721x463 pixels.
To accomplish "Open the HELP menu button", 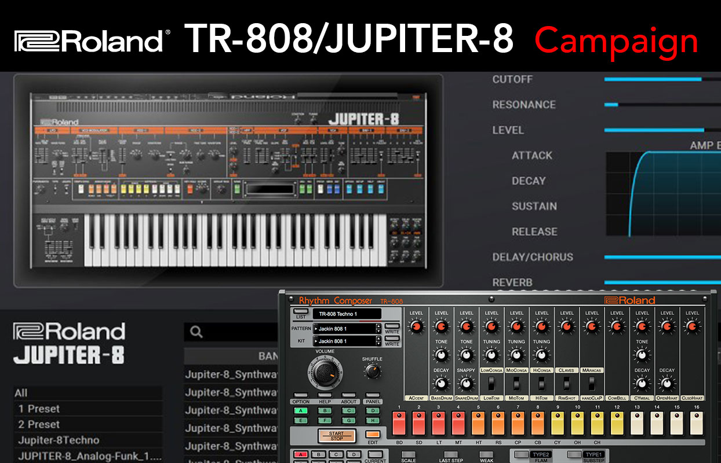I will [325, 395].
